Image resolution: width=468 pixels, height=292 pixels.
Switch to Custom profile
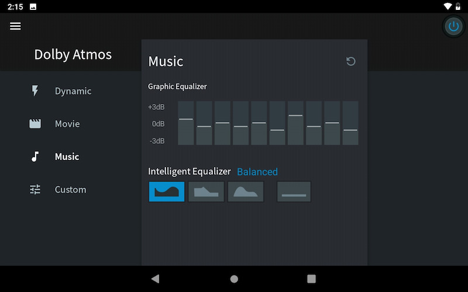tap(70, 189)
